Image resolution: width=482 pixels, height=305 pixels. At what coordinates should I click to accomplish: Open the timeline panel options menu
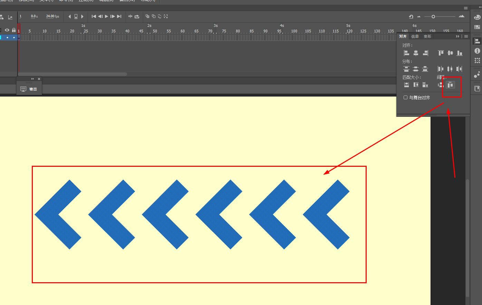[466, 8]
